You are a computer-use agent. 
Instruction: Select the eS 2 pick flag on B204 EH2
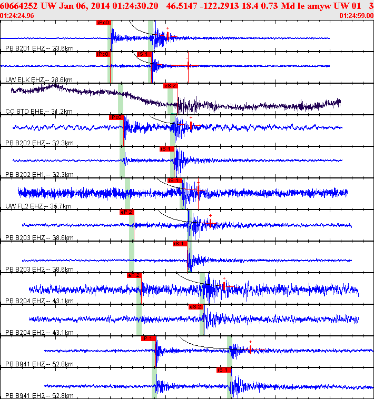point(196,307)
